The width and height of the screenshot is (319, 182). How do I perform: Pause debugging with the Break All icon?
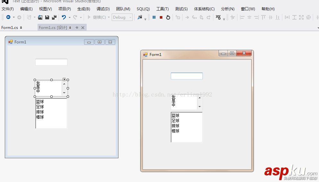[154, 17]
